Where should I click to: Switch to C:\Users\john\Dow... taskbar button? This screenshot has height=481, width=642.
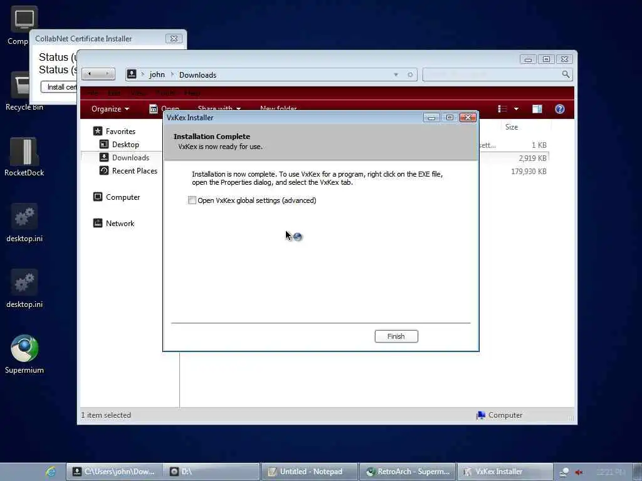(114, 472)
